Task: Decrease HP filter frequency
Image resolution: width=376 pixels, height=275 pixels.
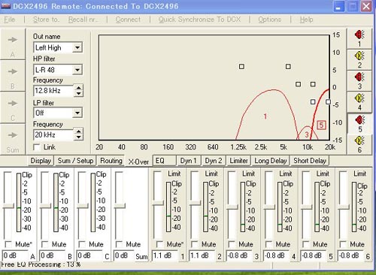Action: pos(79,94)
